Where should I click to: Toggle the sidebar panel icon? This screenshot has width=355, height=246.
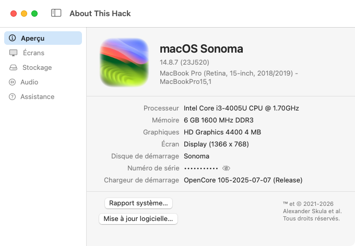click(x=56, y=13)
